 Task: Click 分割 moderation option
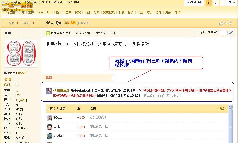pyautogui.click(x=140, y=12)
